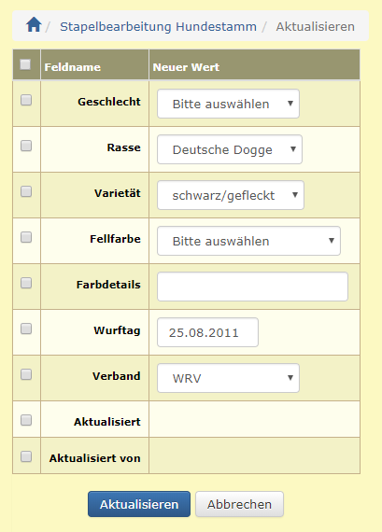Enable the Aktualisiert row checkbox
This screenshot has width=382, height=532.
tap(26, 420)
